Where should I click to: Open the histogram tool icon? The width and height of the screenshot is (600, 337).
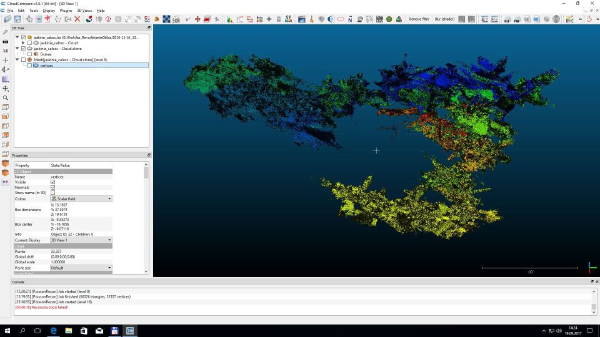click(x=230, y=19)
